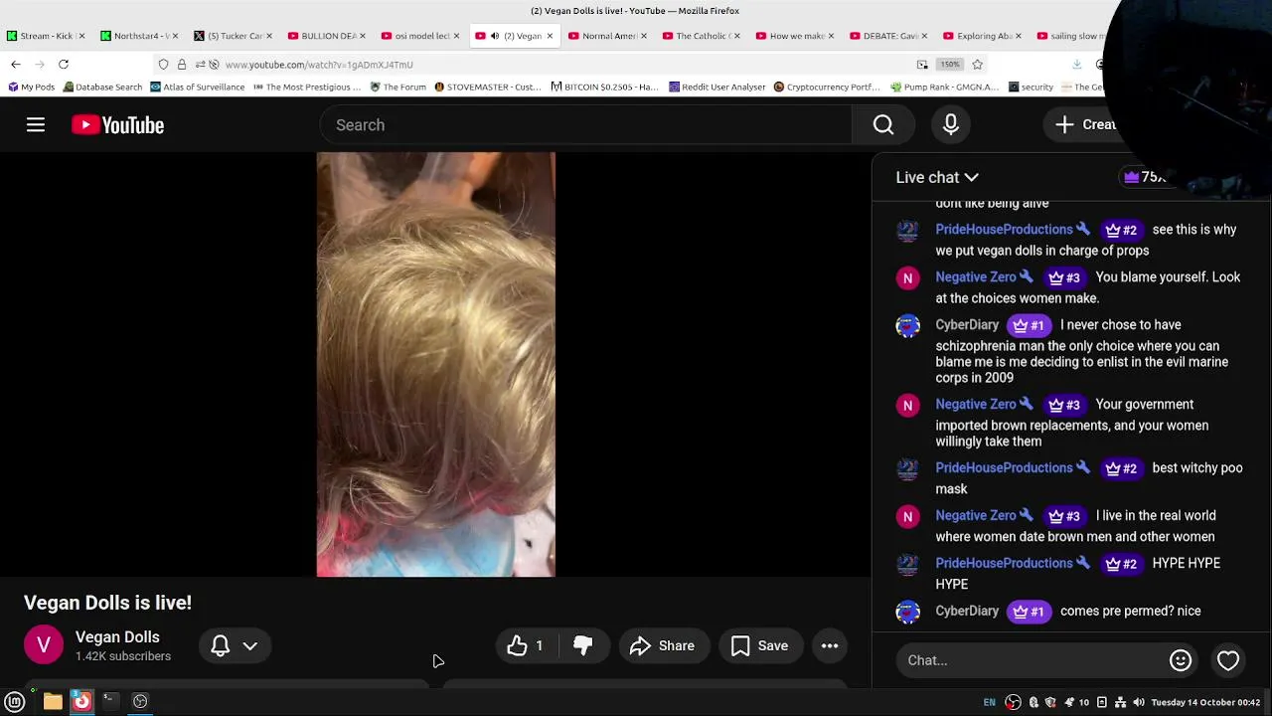Screen dimensions: 1272x716
Task: Open the file manager folder in taskbar
Action: pos(53,701)
